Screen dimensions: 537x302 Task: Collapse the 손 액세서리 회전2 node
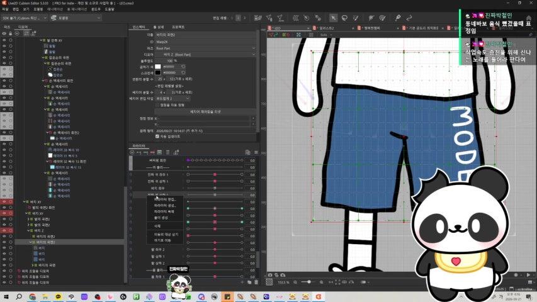[47, 133]
